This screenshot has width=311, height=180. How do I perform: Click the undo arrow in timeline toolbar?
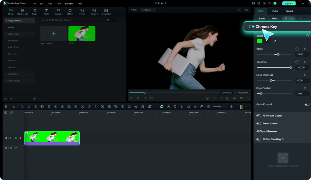click(x=22, y=107)
